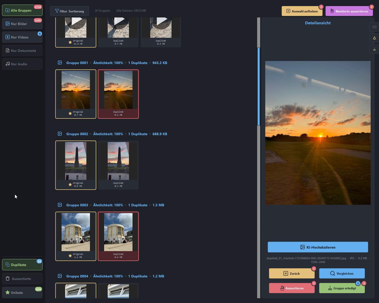Click the image icon beside Gruppe 0003
The width and height of the screenshot is (379, 303).
click(x=60, y=205)
